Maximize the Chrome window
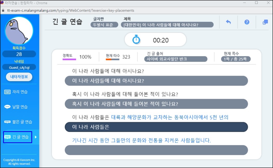 coord(256,3)
